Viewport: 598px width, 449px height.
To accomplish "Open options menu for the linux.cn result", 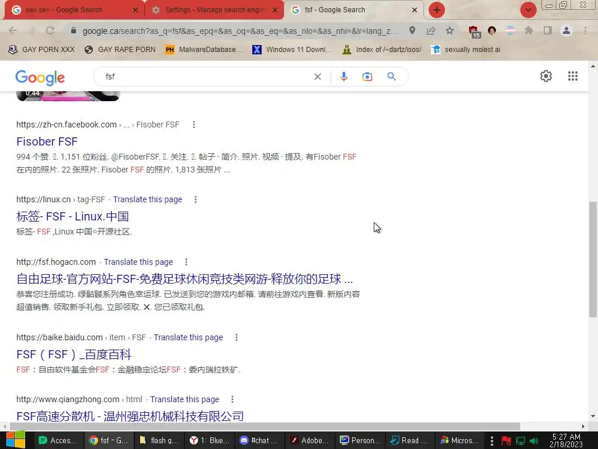I will click(195, 199).
